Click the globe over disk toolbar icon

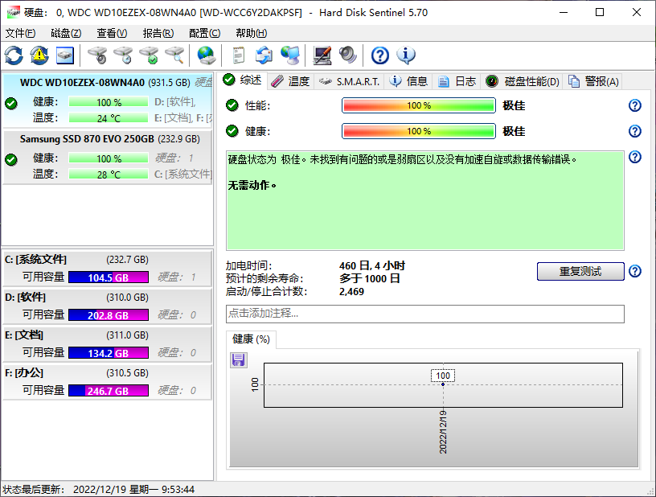pos(207,55)
